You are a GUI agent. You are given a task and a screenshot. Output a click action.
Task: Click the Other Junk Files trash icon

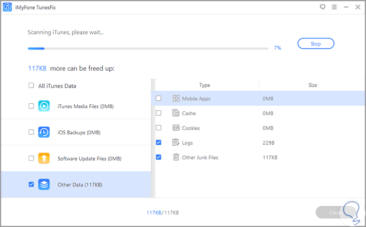[176, 157]
